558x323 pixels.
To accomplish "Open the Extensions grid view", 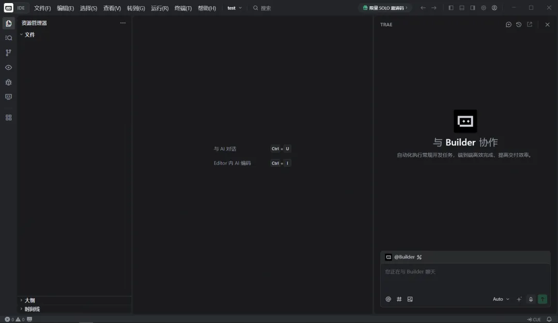I will [9, 118].
